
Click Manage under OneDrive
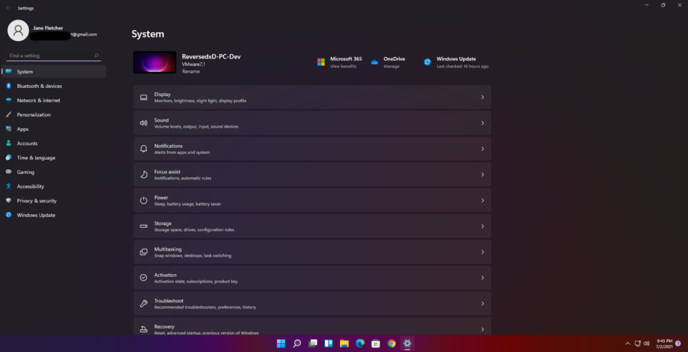pyautogui.click(x=392, y=67)
